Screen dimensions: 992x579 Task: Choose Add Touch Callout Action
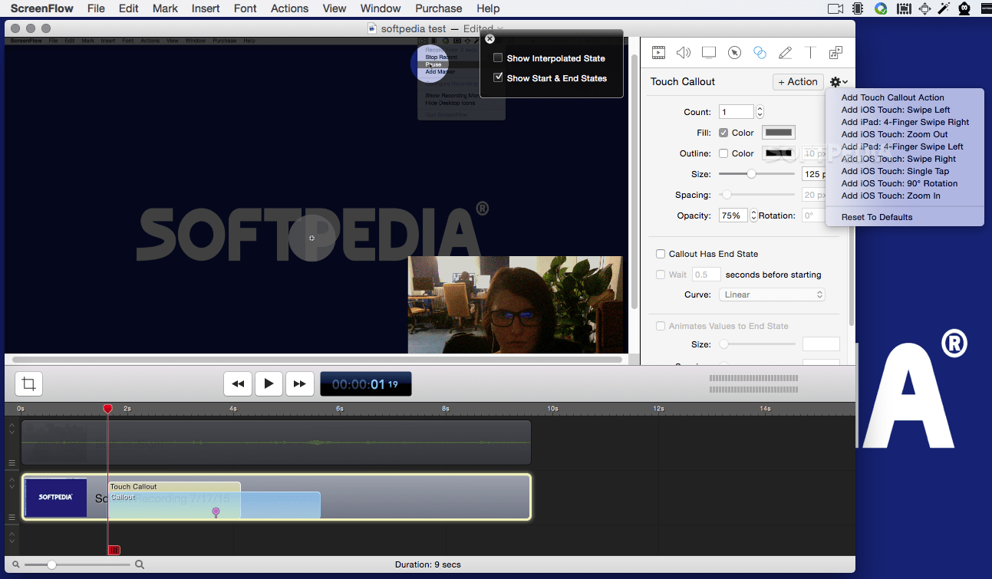click(892, 97)
